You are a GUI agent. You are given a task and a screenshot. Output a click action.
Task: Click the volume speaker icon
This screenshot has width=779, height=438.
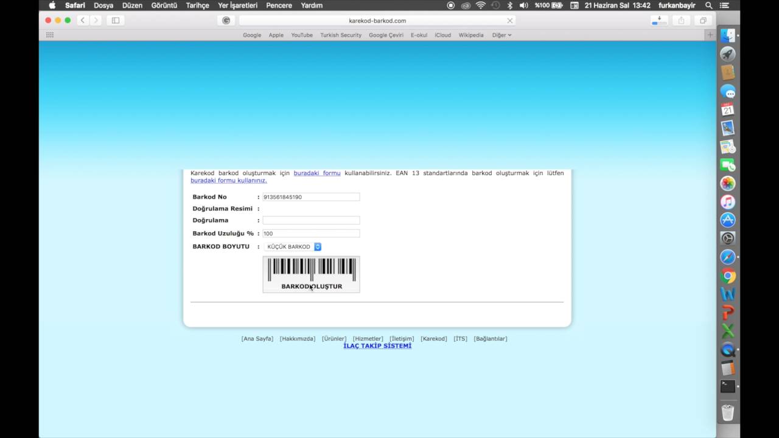tap(524, 5)
